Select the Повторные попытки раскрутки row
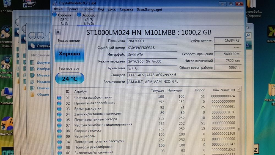 [147, 140]
